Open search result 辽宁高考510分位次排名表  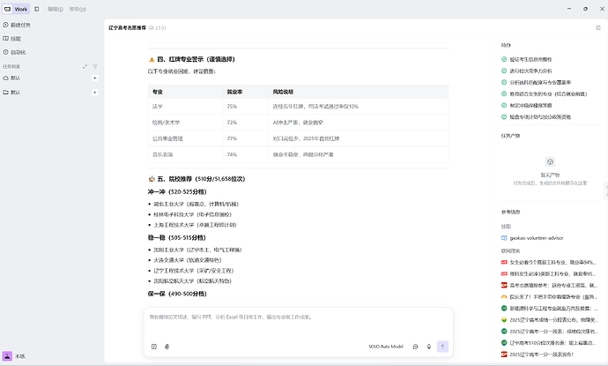549,343
